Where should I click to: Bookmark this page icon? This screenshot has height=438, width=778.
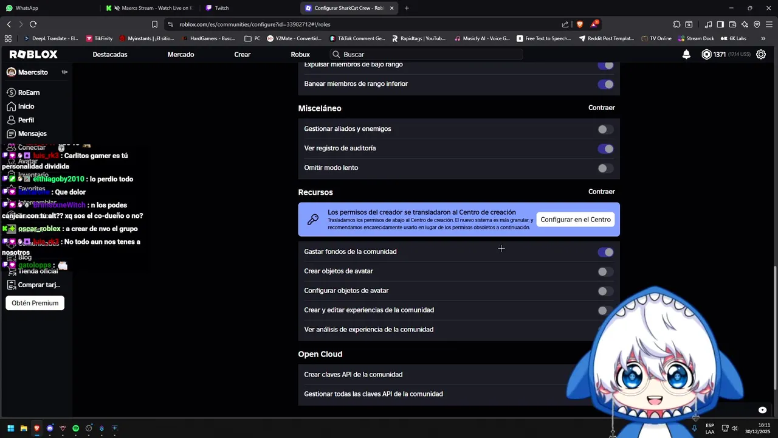(154, 24)
